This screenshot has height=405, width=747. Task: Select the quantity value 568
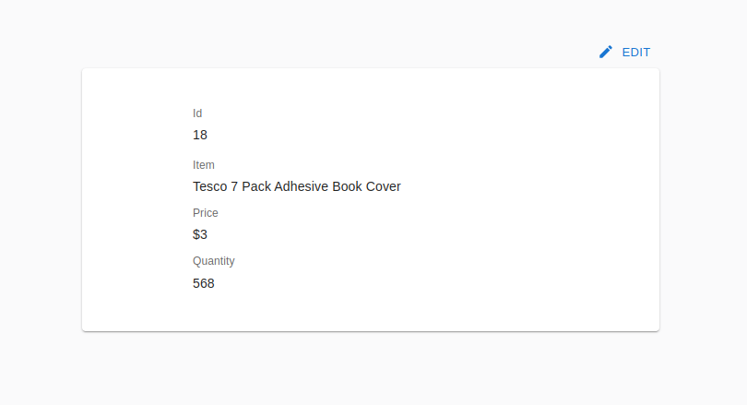[x=204, y=283]
